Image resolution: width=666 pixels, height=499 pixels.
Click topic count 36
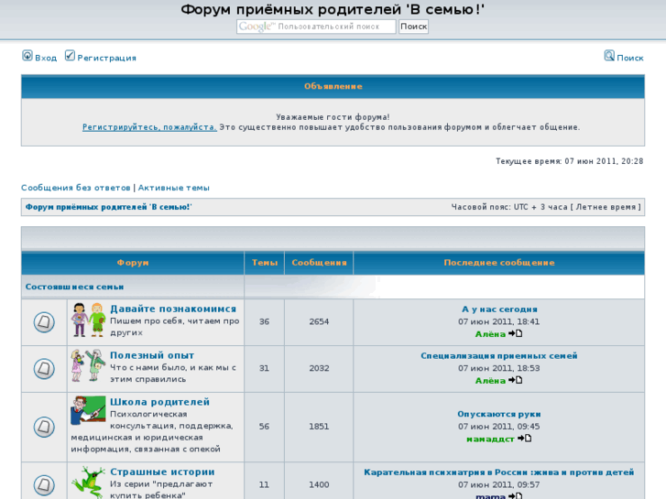pos(264,322)
